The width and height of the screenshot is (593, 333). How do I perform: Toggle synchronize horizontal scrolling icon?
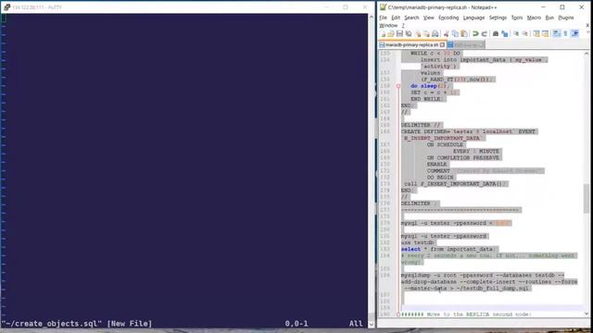[x=545, y=34]
